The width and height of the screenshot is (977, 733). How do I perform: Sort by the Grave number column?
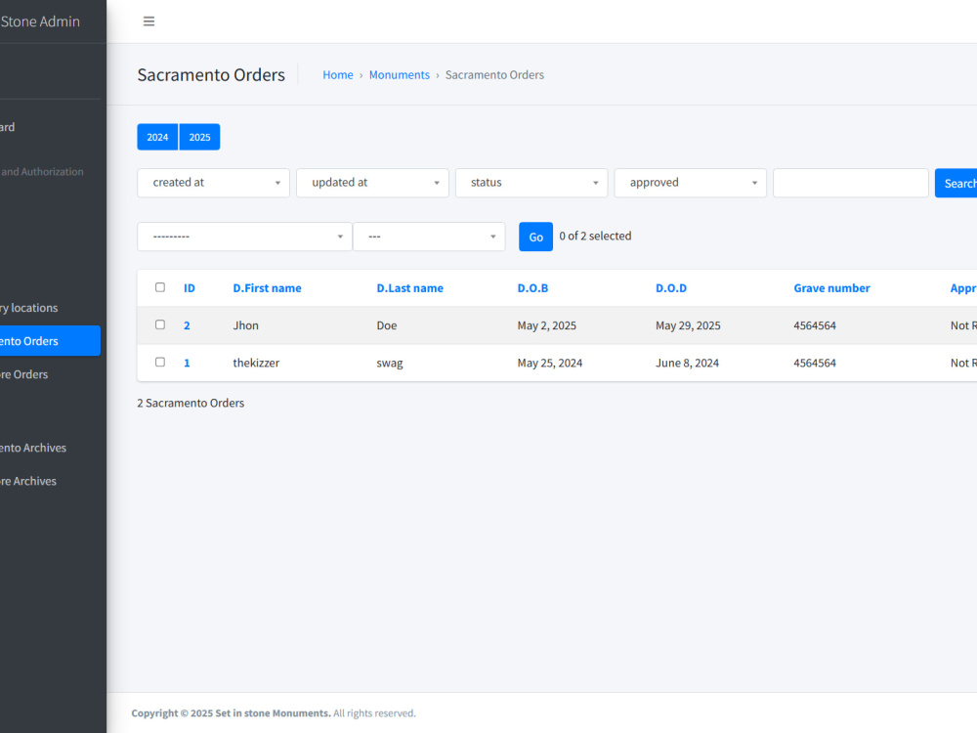click(x=831, y=288)
